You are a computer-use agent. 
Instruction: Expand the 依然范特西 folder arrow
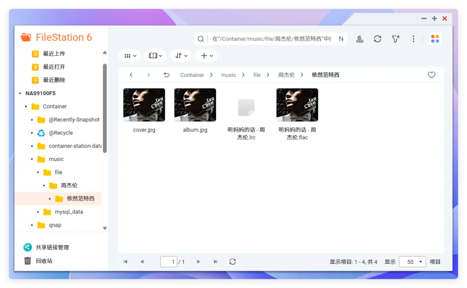click(50, 199)
